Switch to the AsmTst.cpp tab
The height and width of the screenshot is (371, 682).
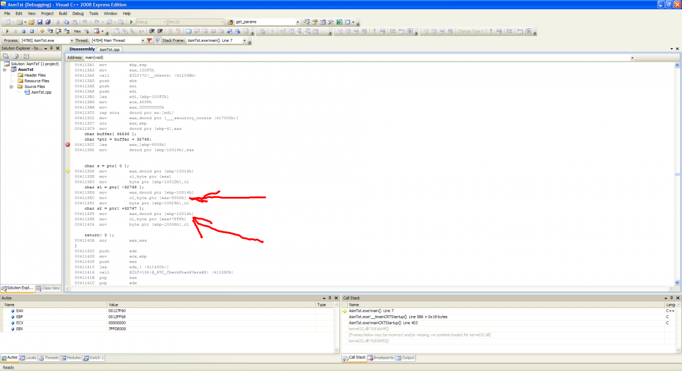click(x=109, y=49)
